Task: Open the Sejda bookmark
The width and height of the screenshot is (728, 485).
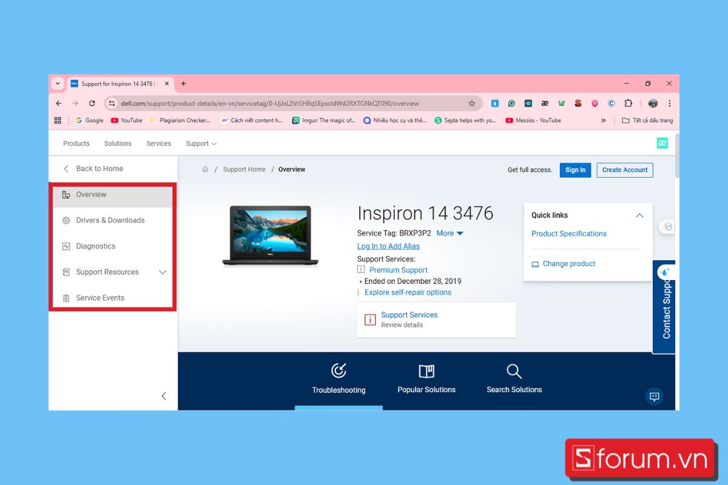Action: tap(465, 120)
